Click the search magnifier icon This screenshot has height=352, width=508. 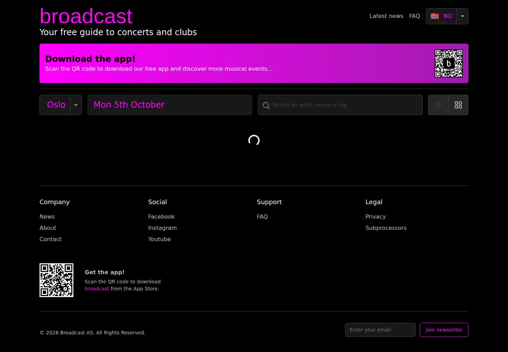click(x=266, y=105)
